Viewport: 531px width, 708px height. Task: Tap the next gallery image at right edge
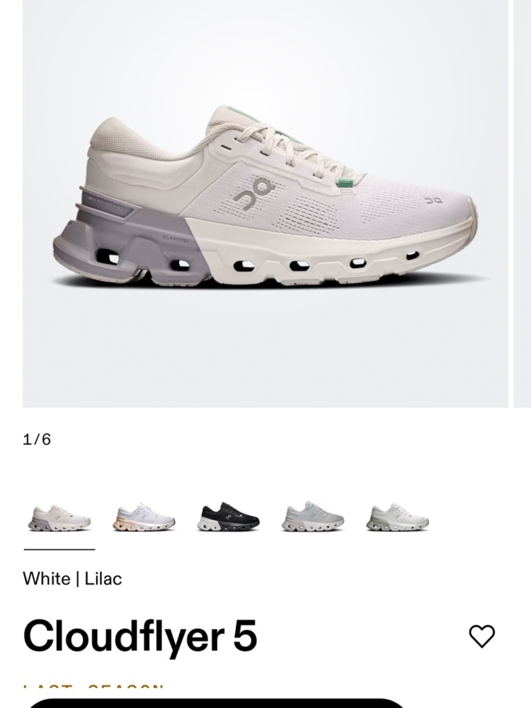pos(522,203)
